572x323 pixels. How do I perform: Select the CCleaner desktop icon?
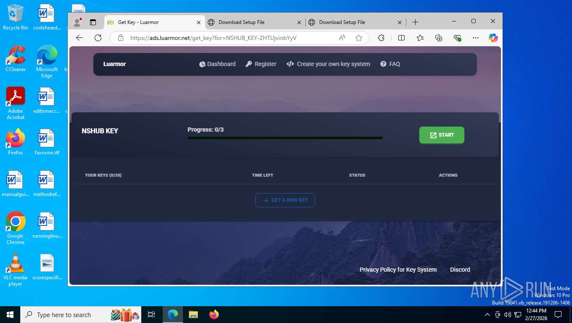click(x=16, y=58)
